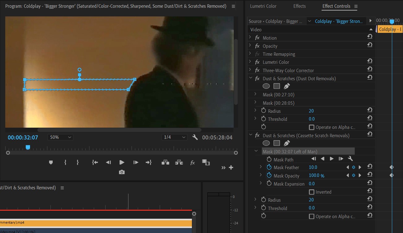Open the 50% zoom level dropdown
This screenshot has width=403, height=233.
[60, 137]
